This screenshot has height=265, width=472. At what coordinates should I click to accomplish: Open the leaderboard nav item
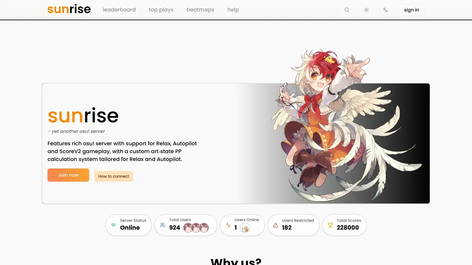[x=119, y=10]
